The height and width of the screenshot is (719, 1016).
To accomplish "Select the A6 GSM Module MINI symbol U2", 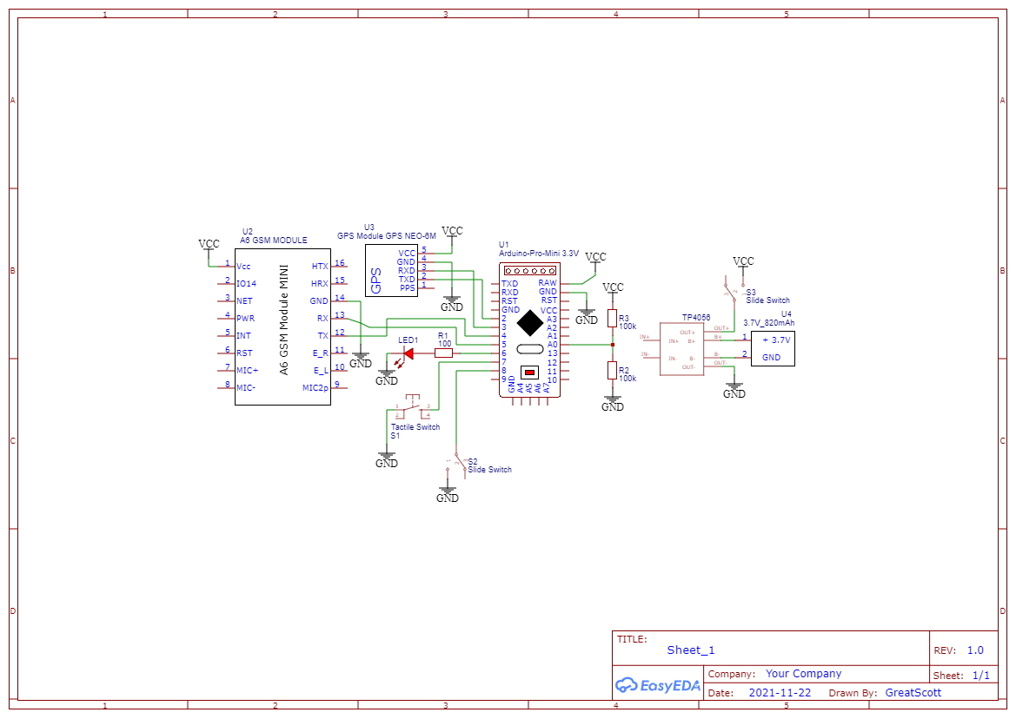I will (x=282, y=326).
